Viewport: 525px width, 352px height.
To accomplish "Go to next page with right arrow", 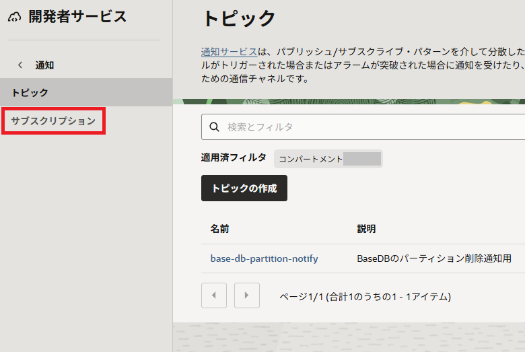I will click(247, 295).
